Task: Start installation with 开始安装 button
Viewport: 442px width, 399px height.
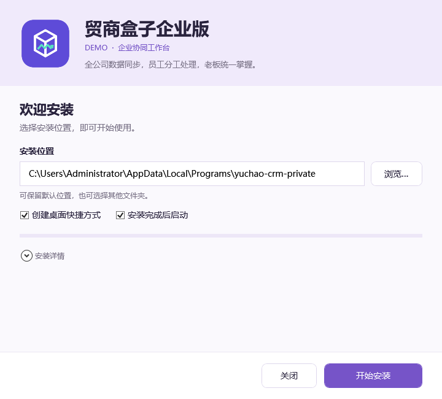Action: point(373,376)
